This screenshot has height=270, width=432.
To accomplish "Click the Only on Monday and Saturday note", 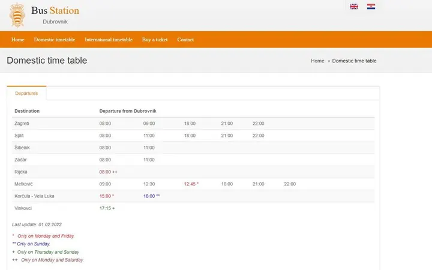I will pos(47,260).
